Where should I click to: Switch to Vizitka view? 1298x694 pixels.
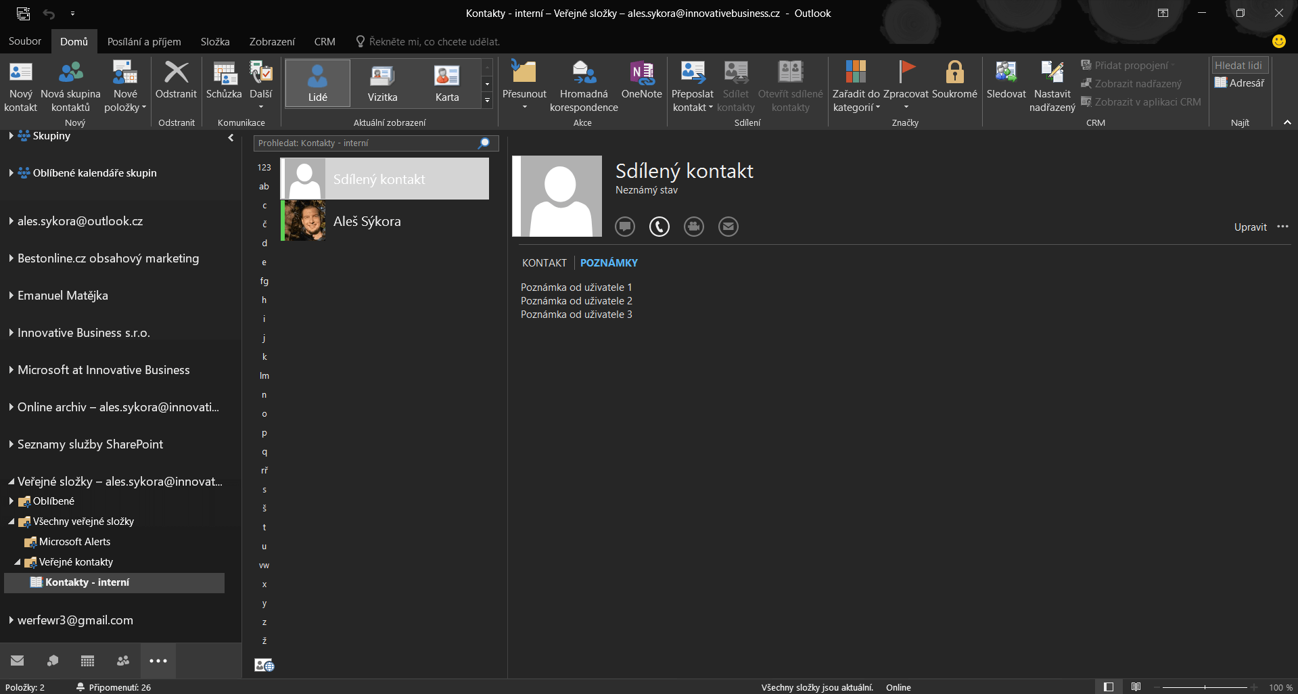[x=382, y=83]
